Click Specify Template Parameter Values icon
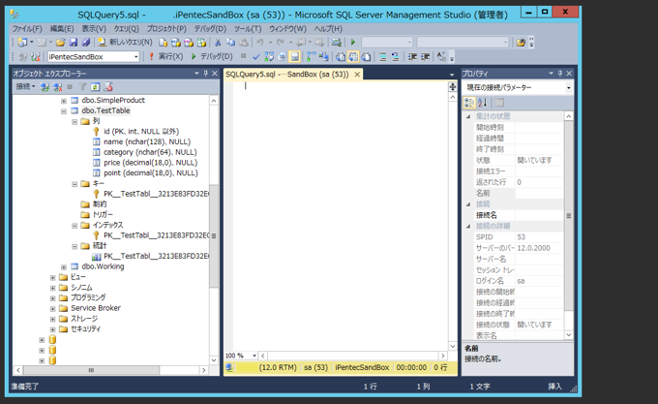Viewport: 658px width, 404px height. tap(441, 57)
